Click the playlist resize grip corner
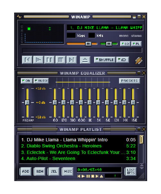161x194 pixels. pyautogui.click(x=141, y=176)
